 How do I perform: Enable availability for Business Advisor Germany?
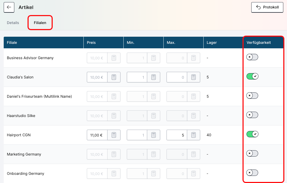point(252,57)
